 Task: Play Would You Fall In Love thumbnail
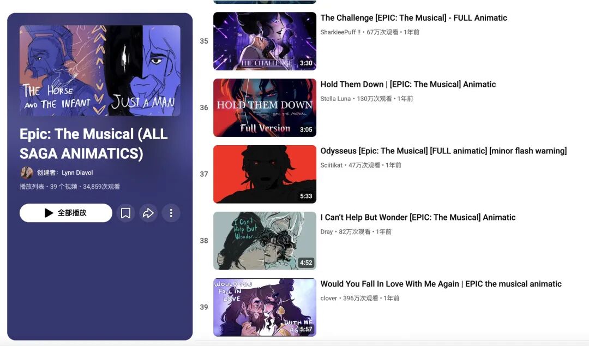point(265,307)
